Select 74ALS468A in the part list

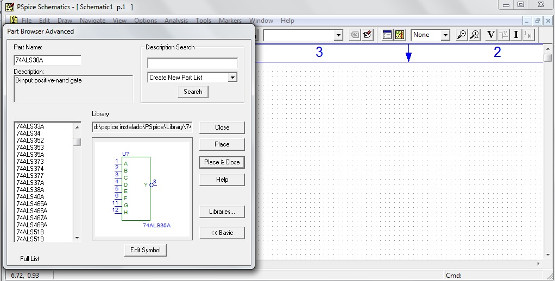tap(32, 225)
